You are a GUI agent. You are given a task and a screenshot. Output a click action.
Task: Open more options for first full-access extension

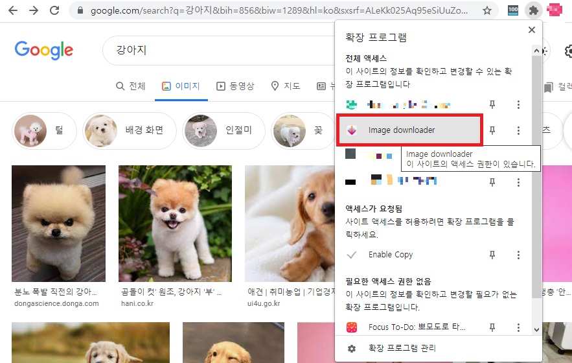(518, 105)
